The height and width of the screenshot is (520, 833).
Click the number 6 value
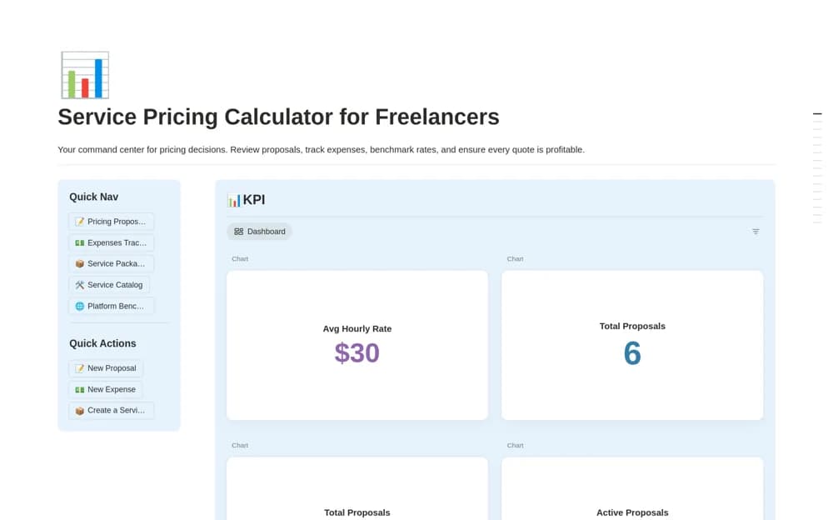pos(632,353)
